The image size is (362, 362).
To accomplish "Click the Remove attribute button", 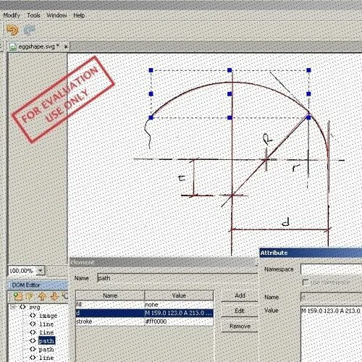I will pos(240,327).
